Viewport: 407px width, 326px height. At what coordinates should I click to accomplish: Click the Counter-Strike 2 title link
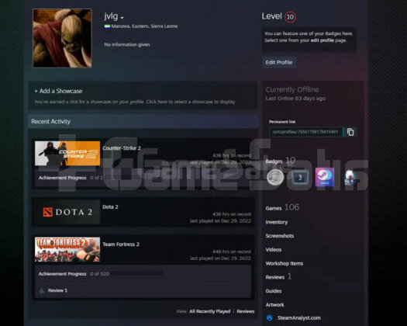pos(122,148)
